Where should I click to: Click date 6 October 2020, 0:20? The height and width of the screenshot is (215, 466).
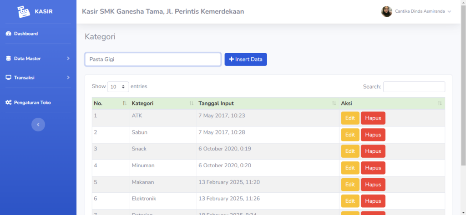[225, 165]
